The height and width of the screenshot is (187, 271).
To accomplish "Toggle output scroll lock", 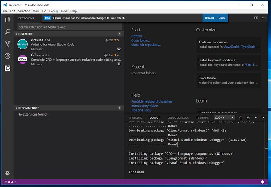I will [x=249, y=118].
